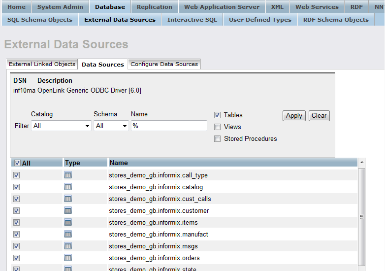Image resolution: width=385 pixels, height=271 pixels.
Task: Open User Defined Types submenu
Action: click(x=260, y=19)
